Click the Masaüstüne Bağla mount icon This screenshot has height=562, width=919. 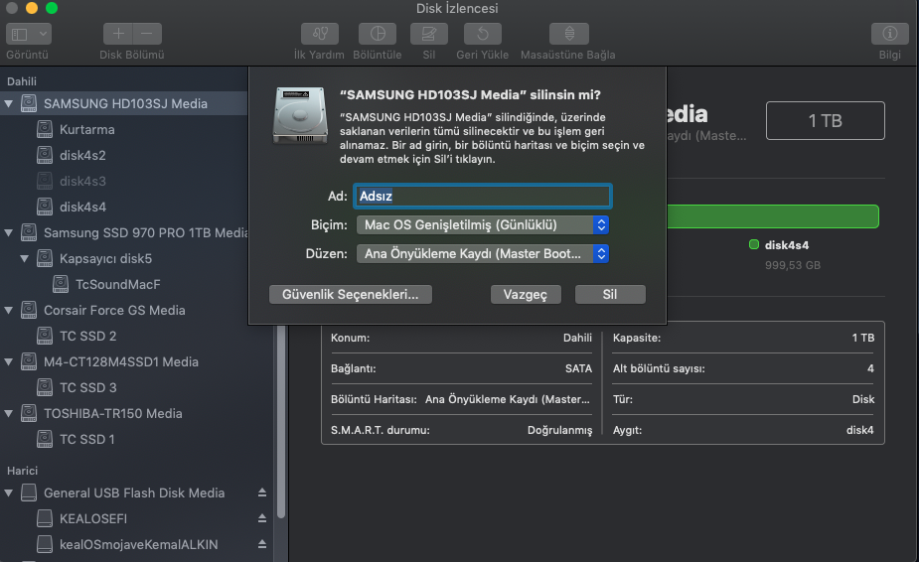click(568, 34)
